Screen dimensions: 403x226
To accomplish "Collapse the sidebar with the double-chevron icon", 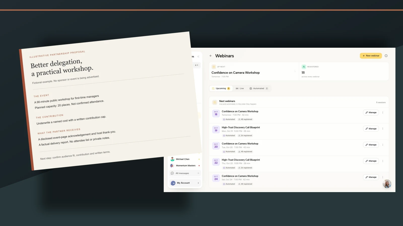I will (x=198, y=56).
